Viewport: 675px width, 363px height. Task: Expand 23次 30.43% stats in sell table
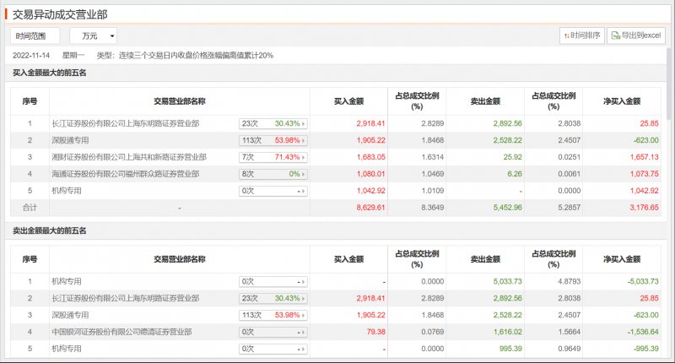point(273,298)
